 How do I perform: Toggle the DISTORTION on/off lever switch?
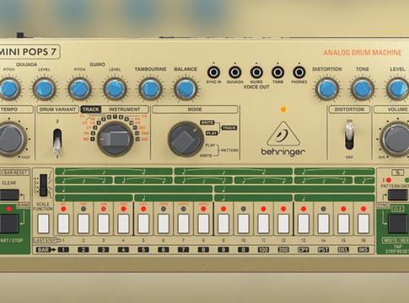click(x=349, y=136)
